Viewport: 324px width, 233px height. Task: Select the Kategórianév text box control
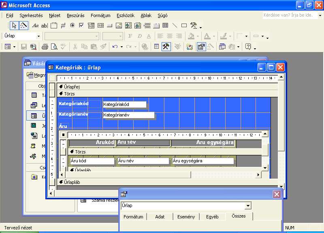(x=128, y=115)
